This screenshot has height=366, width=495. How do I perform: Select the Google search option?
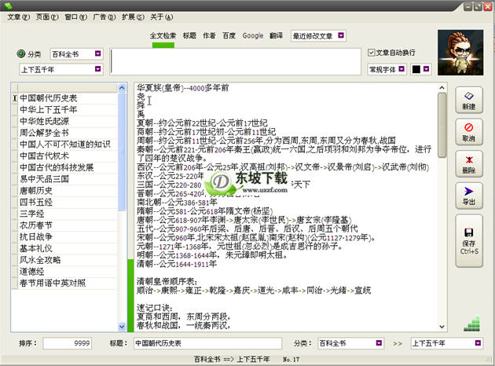(252, 35)
